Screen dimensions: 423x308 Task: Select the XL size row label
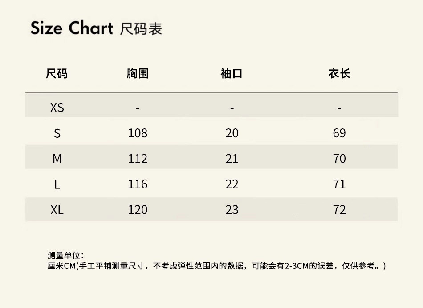[57, 210]
